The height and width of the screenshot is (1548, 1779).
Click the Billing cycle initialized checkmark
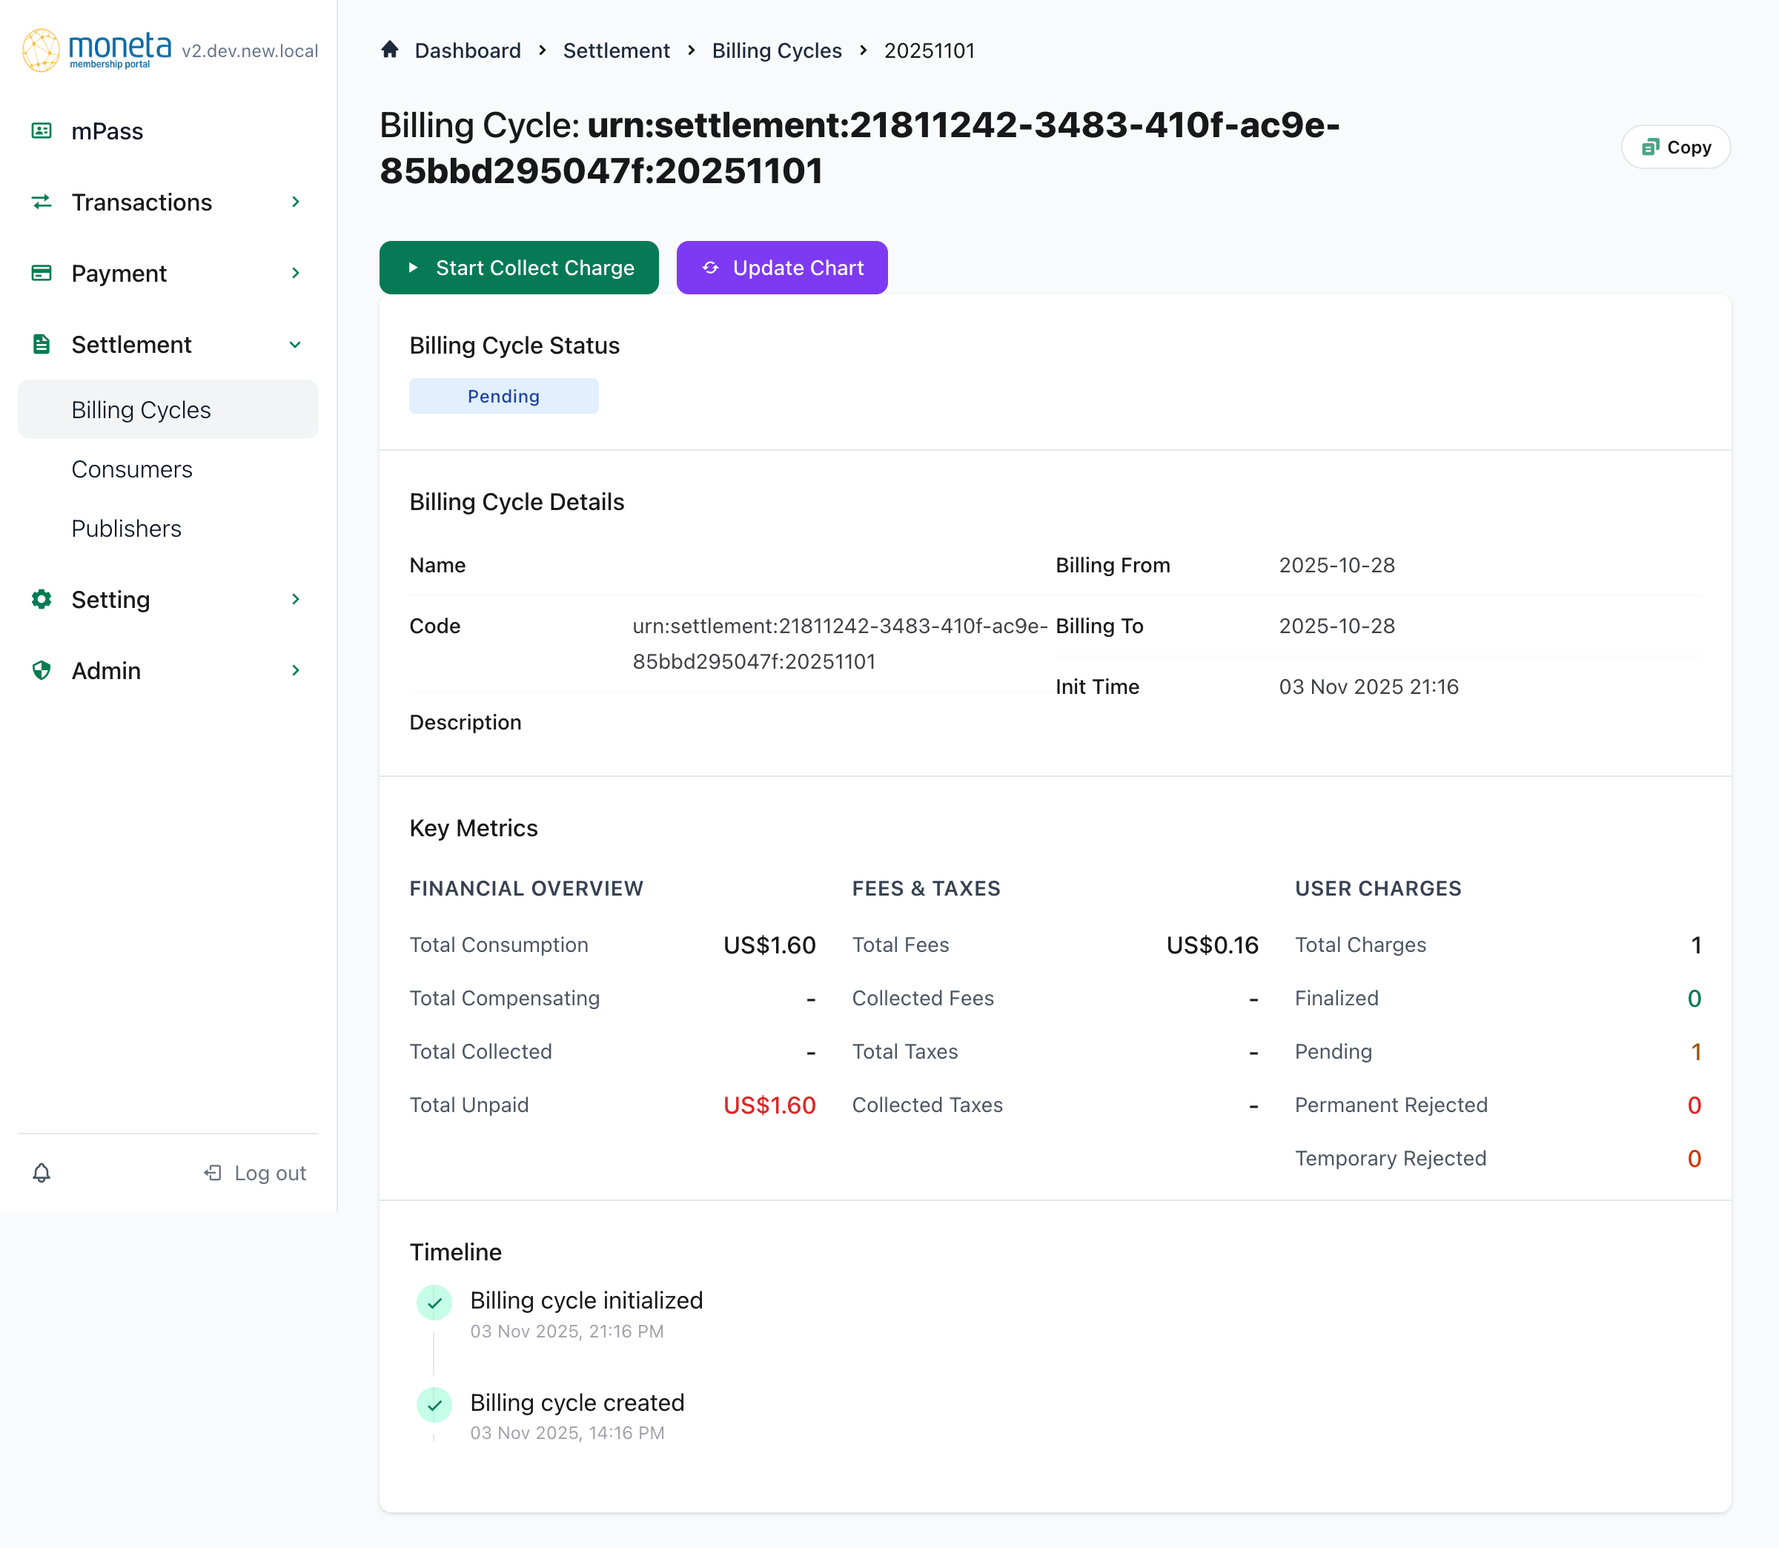pos(434,1302)
